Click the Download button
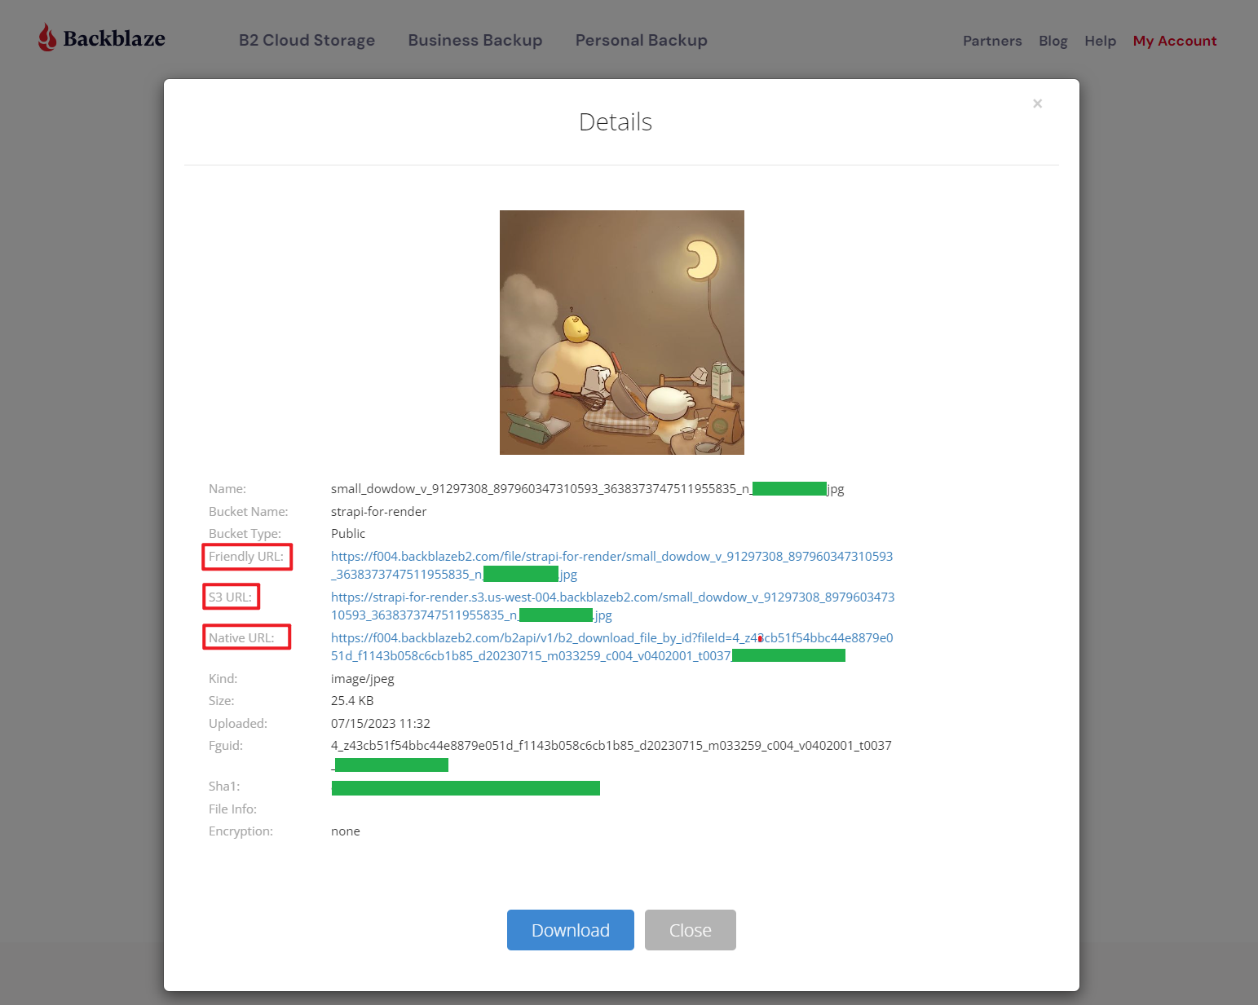1258x1005 pixels. tap(571, 930)
